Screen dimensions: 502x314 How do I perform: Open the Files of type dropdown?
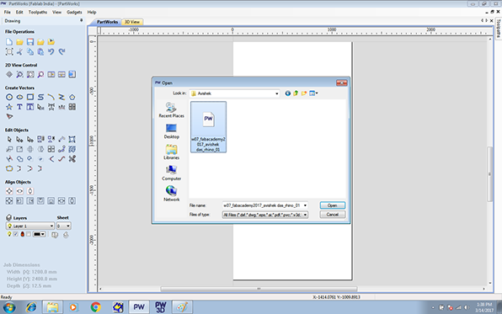point(265,215)
